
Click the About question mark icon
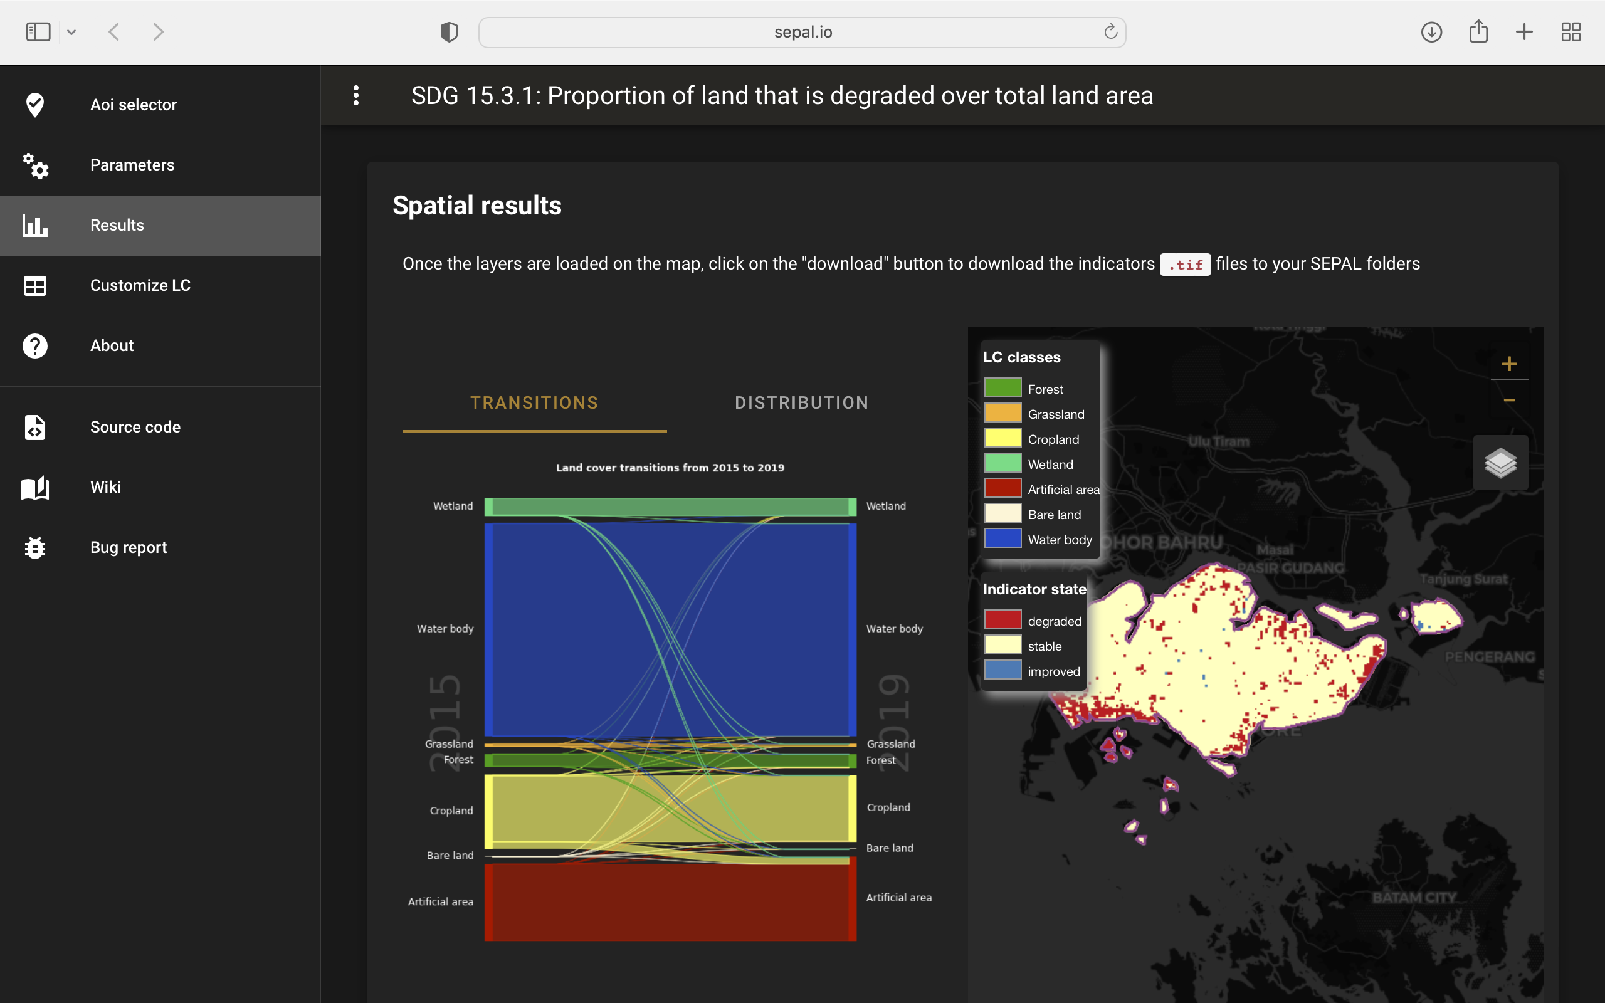point(34,345)
